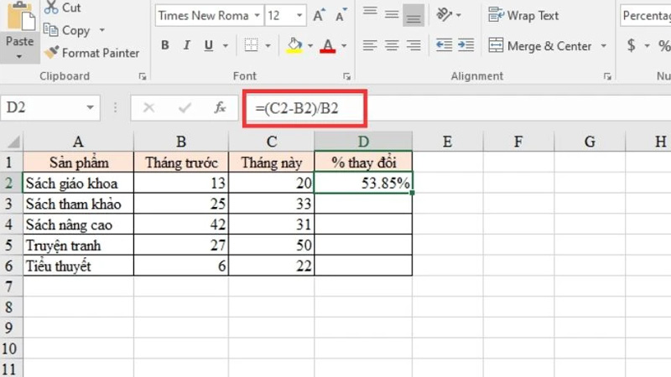671x377 pixels.
Task: Click the Insert Function fx icon
Action: coord(220,107)
